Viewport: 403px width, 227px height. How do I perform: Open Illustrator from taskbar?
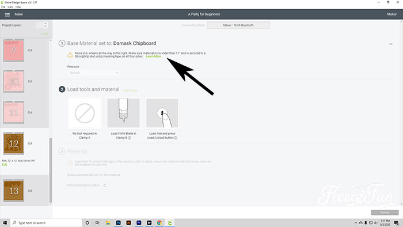pyautogui.click(x=128, y=223)
